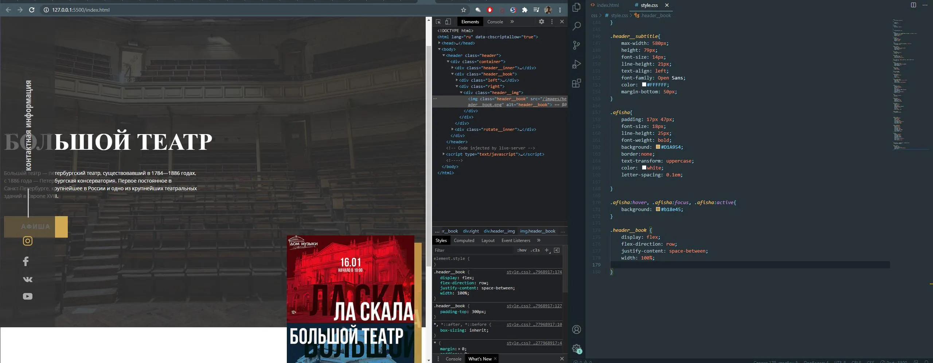Collapse the header class="header" node
The width and height of the screenshot is (933, 363).
coord(444,55)
